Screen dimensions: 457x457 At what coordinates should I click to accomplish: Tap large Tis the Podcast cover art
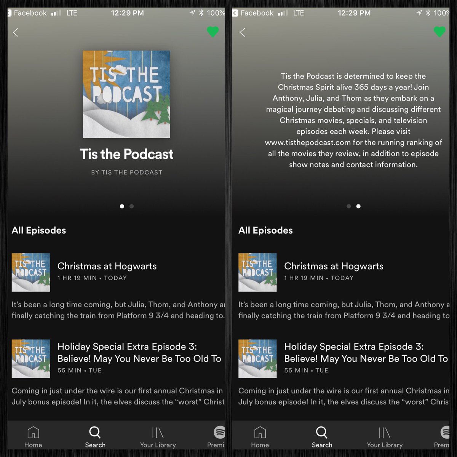tap(126, 94)
